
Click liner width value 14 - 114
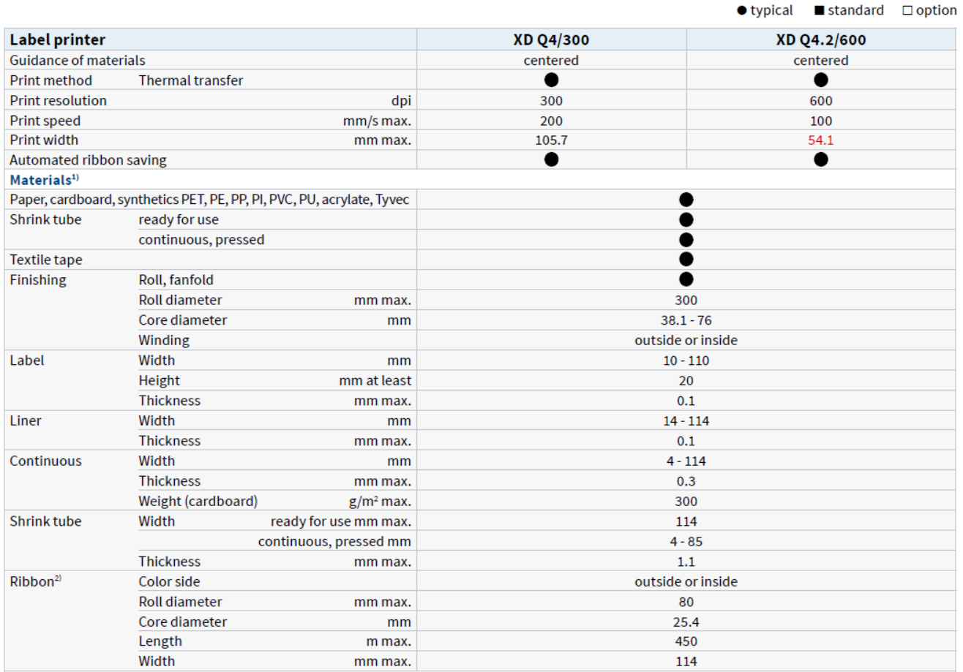(x=686, y=420)
